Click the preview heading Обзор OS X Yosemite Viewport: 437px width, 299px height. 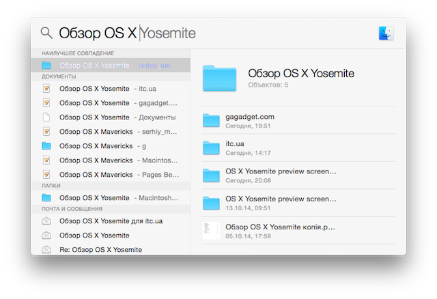click(301, 73)
